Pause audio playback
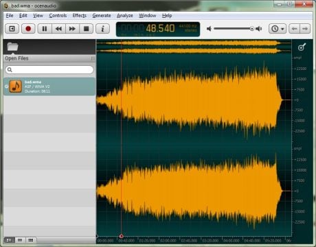The image size is (316, 247). click(x=45, y=29)
